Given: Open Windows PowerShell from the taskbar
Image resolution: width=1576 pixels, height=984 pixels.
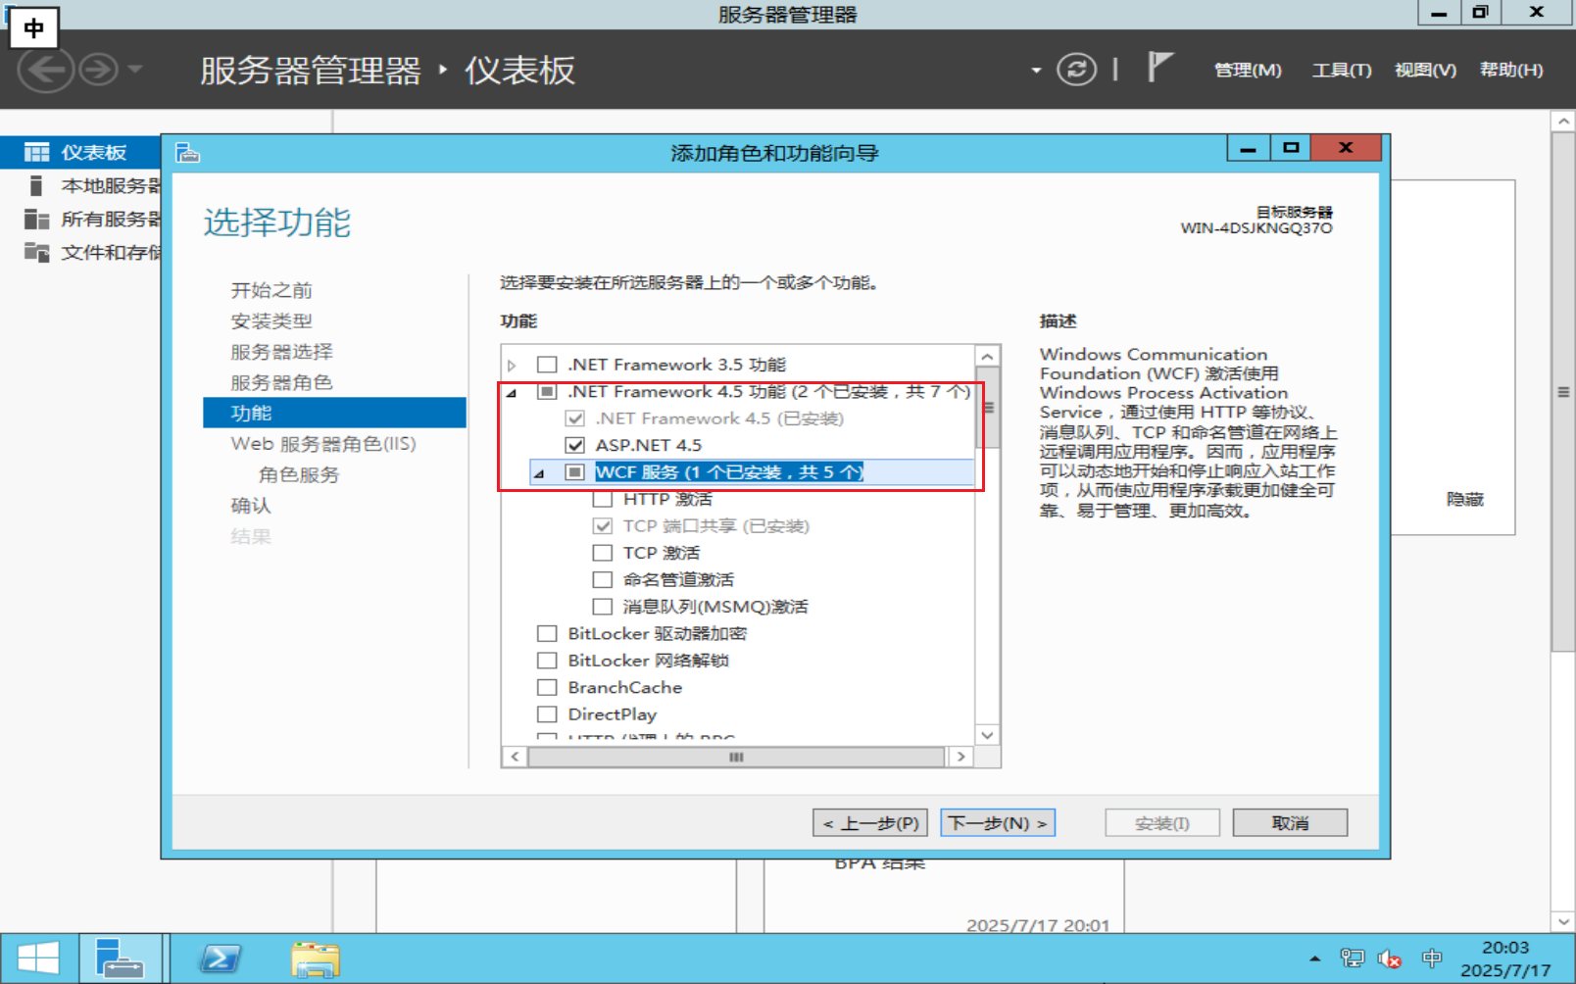Looking at the screenshot, I should pos(220,958).
